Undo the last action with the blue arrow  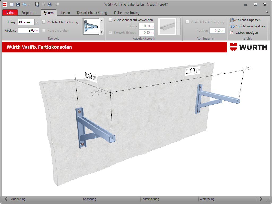pyautogui.click(x=24, y=4)
